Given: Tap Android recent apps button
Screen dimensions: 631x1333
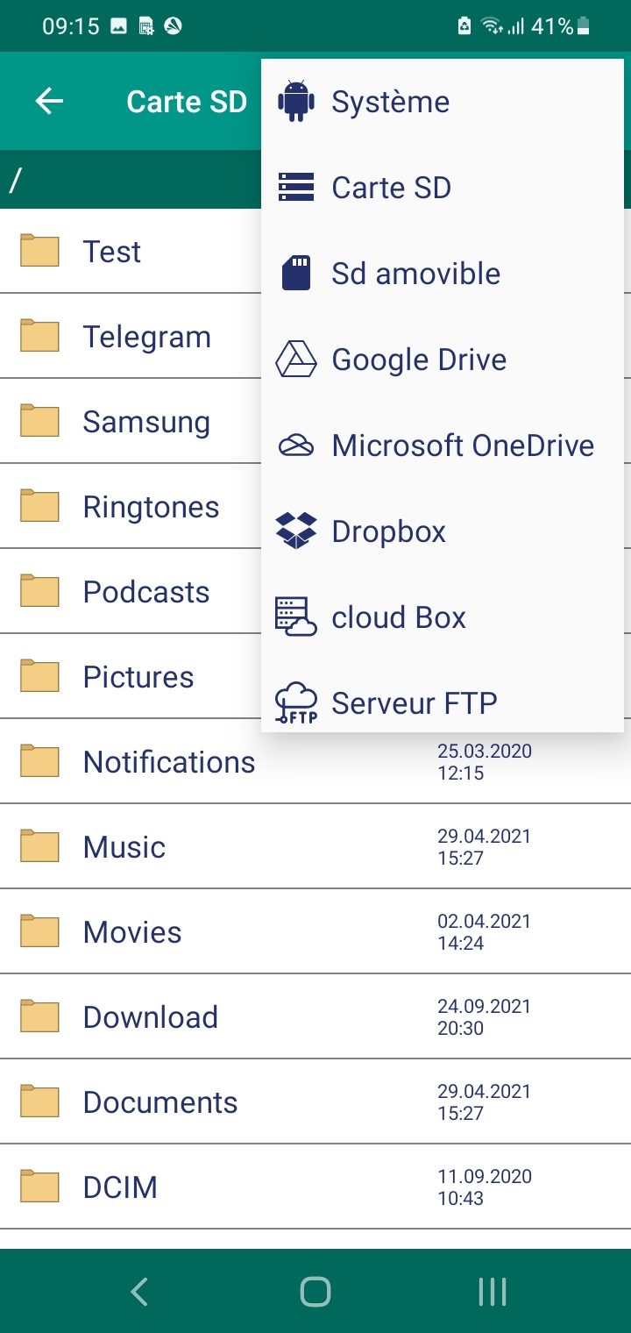Looking at the screenshot, I should (x=493, y=1292).
